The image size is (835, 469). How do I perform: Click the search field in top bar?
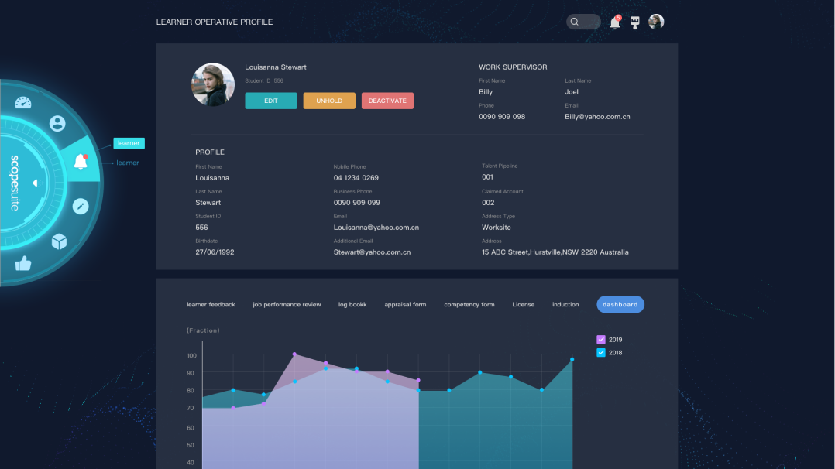[x=583, y=22]
